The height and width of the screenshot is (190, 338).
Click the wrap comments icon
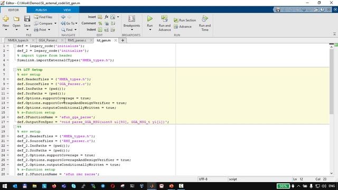click(113, 23)
